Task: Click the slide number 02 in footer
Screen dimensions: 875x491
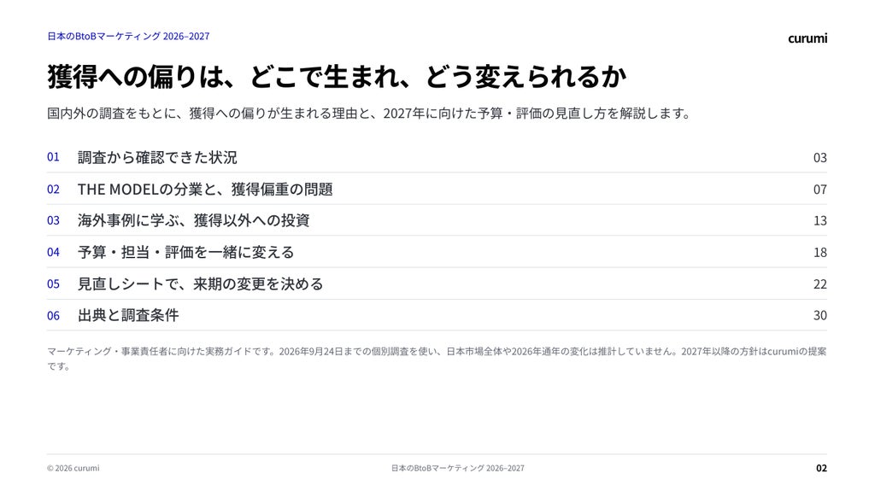Action: (x=821, y=468)
